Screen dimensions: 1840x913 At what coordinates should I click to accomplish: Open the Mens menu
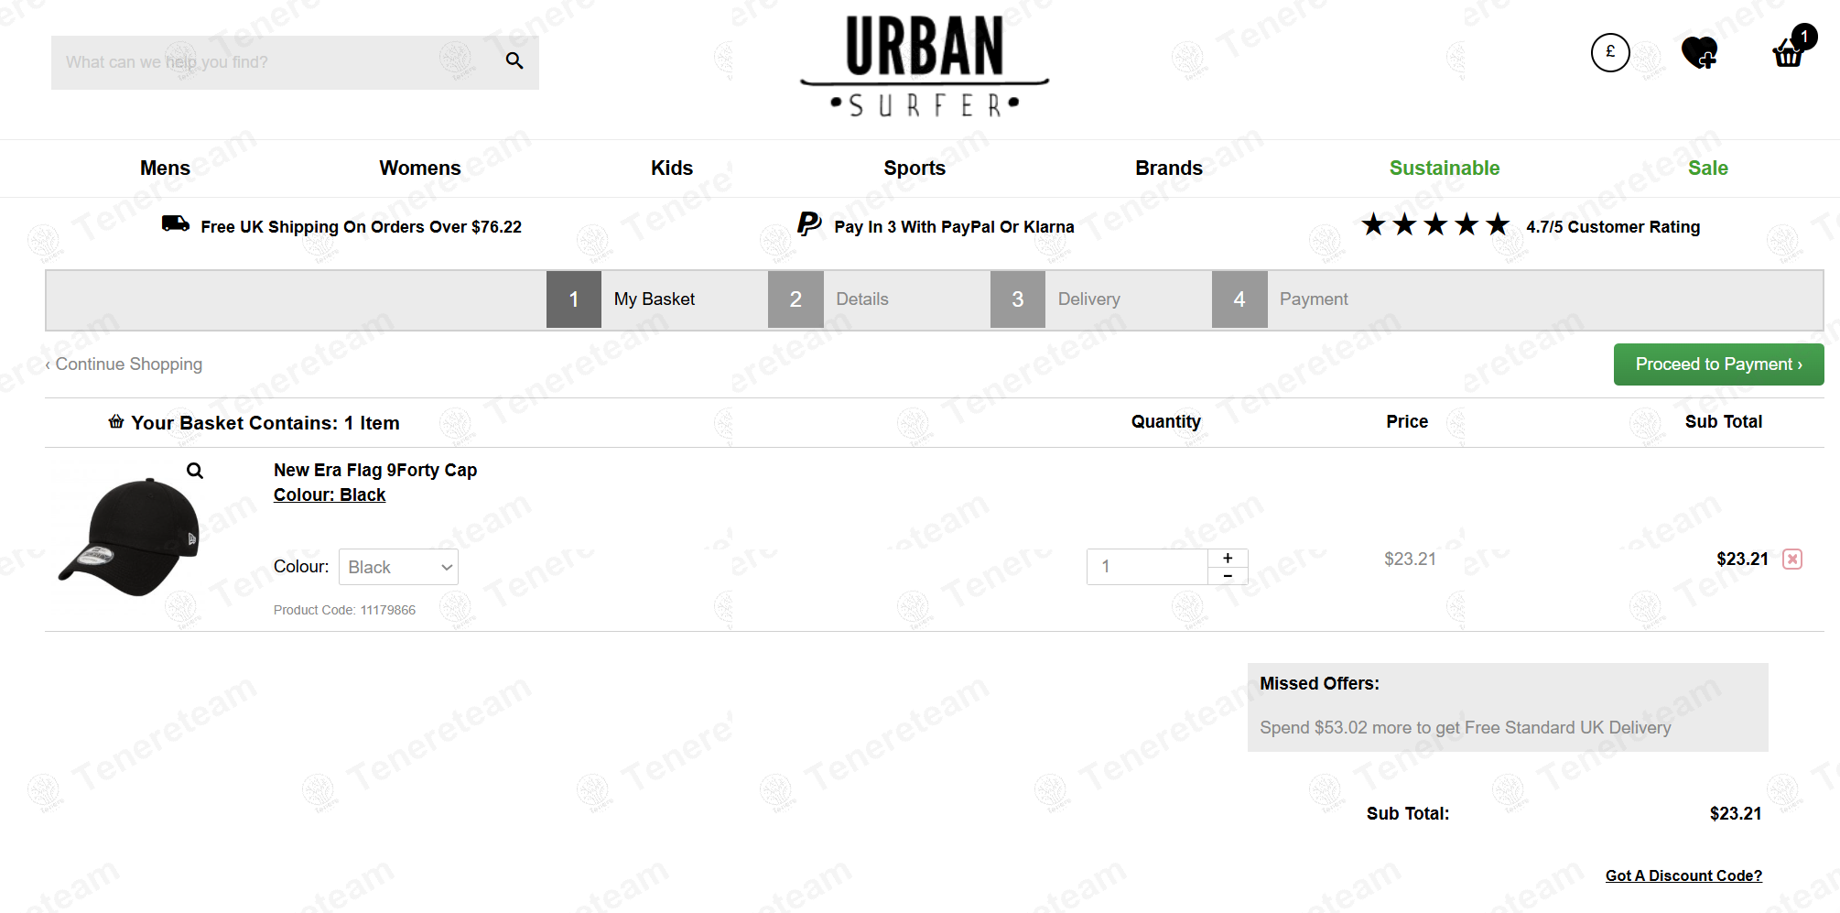click(x=165, y=168)
